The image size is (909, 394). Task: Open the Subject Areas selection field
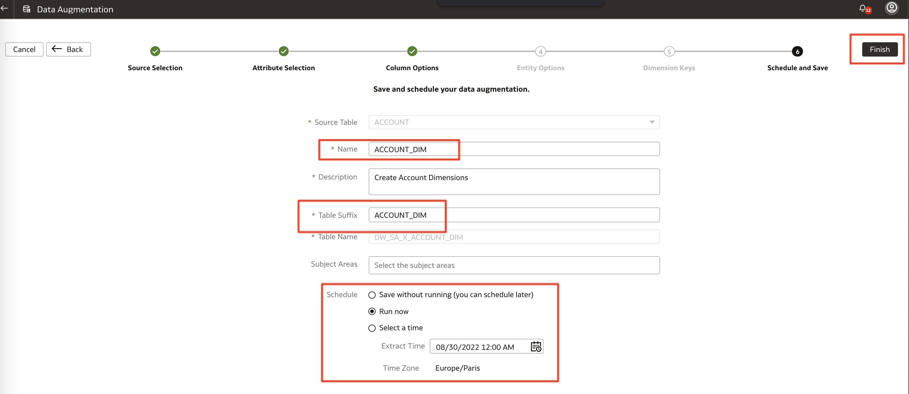(513, 265)
